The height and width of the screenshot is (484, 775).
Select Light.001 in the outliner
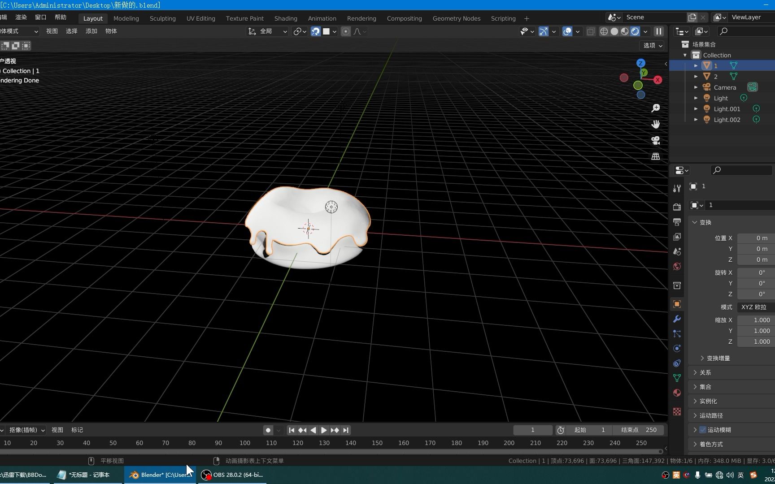click(727, 109)
